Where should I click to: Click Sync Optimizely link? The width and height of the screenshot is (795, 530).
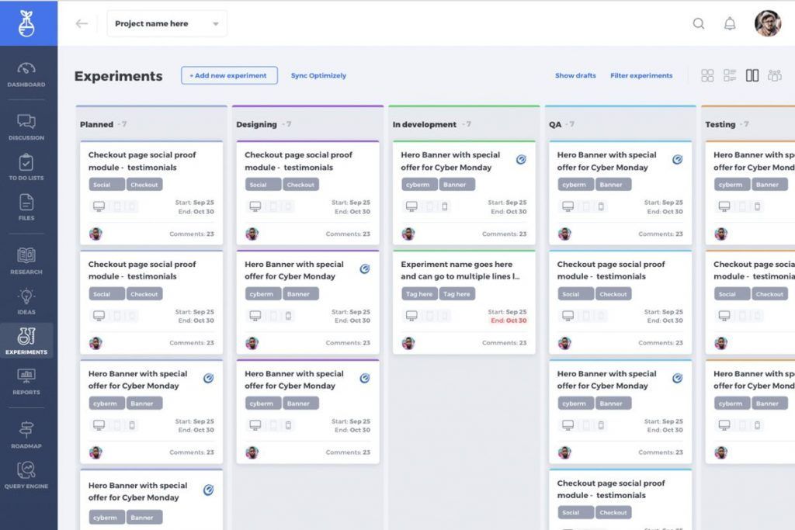[318, 75]
